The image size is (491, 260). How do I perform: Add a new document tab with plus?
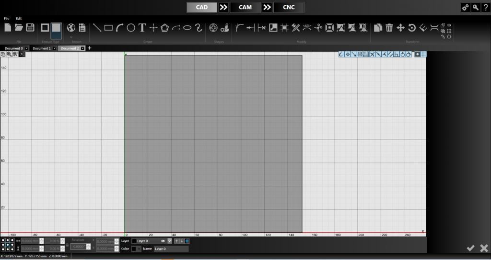pyautogui.click(x=90, y=48)
